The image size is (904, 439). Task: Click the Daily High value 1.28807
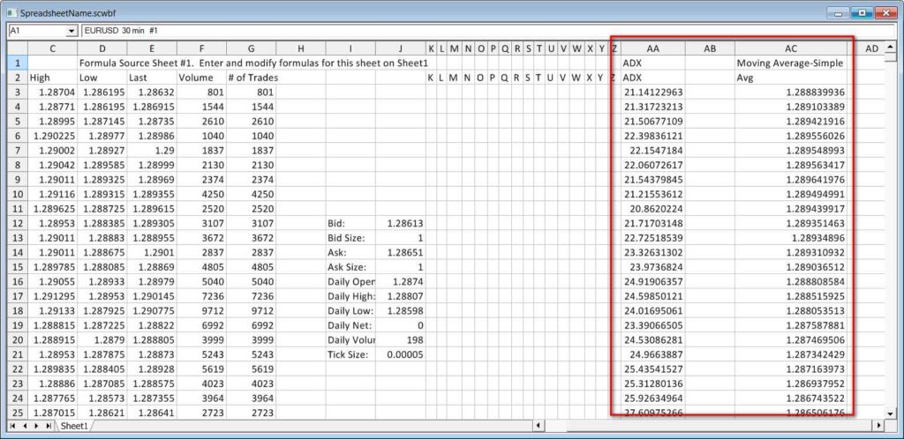(x=400, y=296)
